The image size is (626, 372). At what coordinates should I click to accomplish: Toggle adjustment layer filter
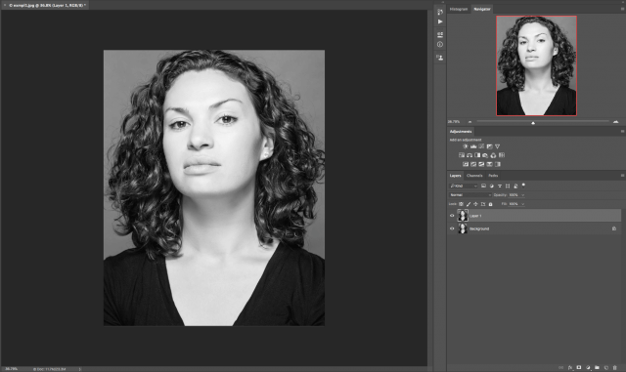(491, 186)
